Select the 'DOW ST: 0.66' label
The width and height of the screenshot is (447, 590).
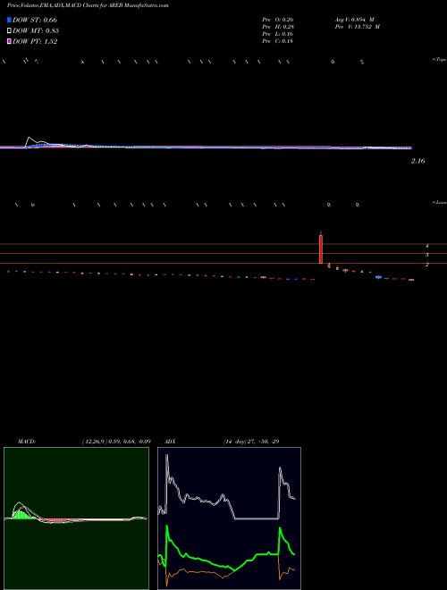tap(35, 20)
